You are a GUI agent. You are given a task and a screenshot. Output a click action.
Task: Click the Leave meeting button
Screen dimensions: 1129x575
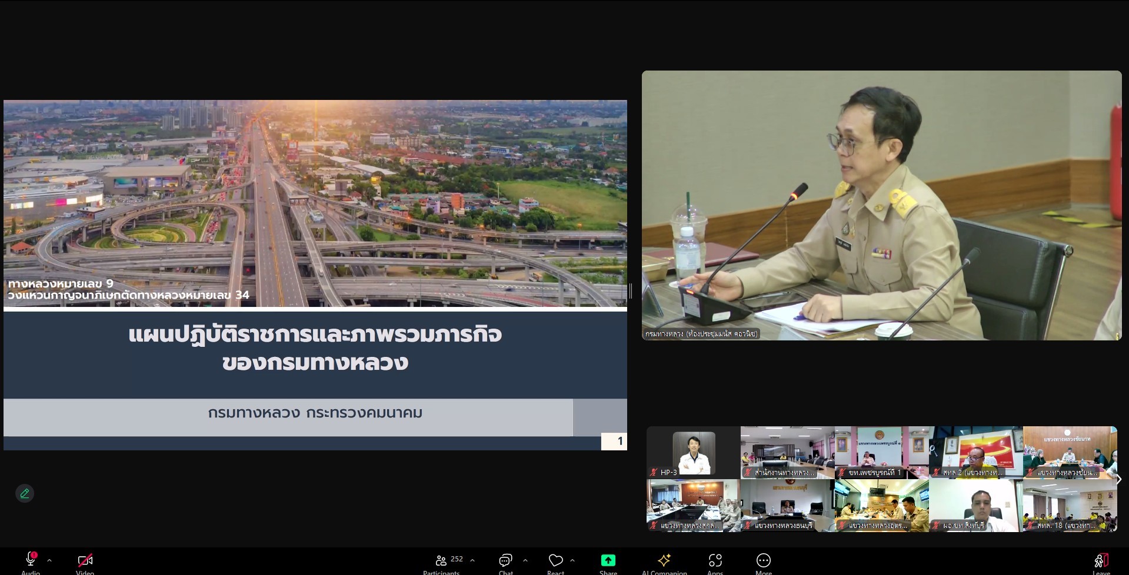[1101, 560]
